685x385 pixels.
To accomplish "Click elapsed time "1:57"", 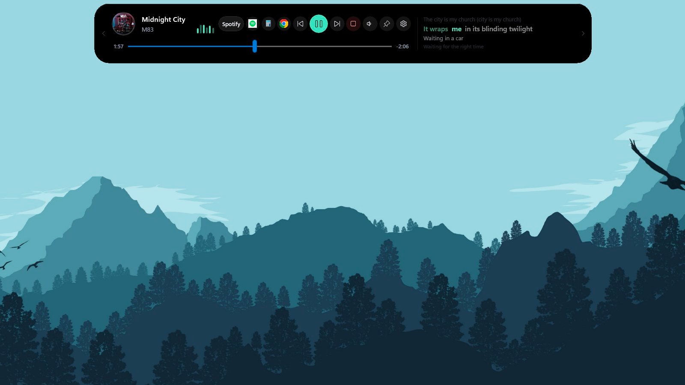I will click(x=119, y=46).
